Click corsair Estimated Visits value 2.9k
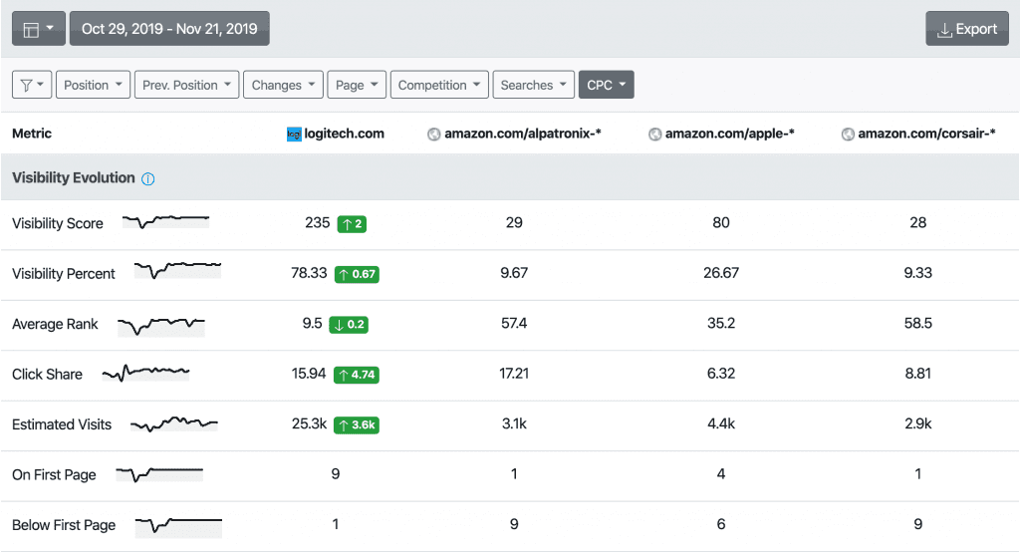 [917, 423]
